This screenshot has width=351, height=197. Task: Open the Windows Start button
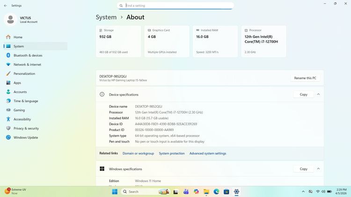tap(115, 192)
